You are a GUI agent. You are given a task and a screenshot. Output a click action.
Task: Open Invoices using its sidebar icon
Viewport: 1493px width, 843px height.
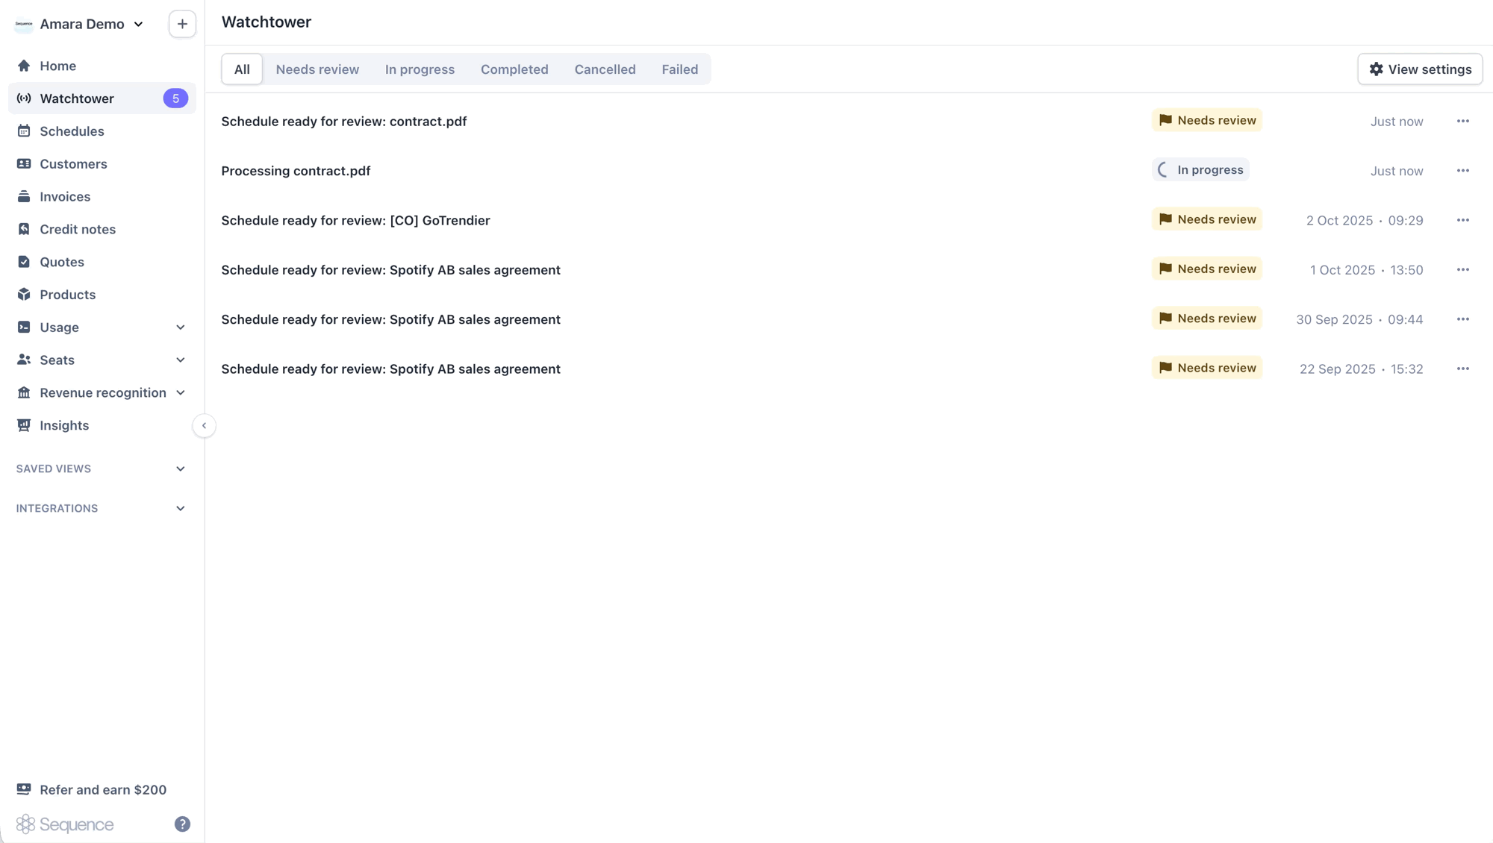click(x=24, y=197)
